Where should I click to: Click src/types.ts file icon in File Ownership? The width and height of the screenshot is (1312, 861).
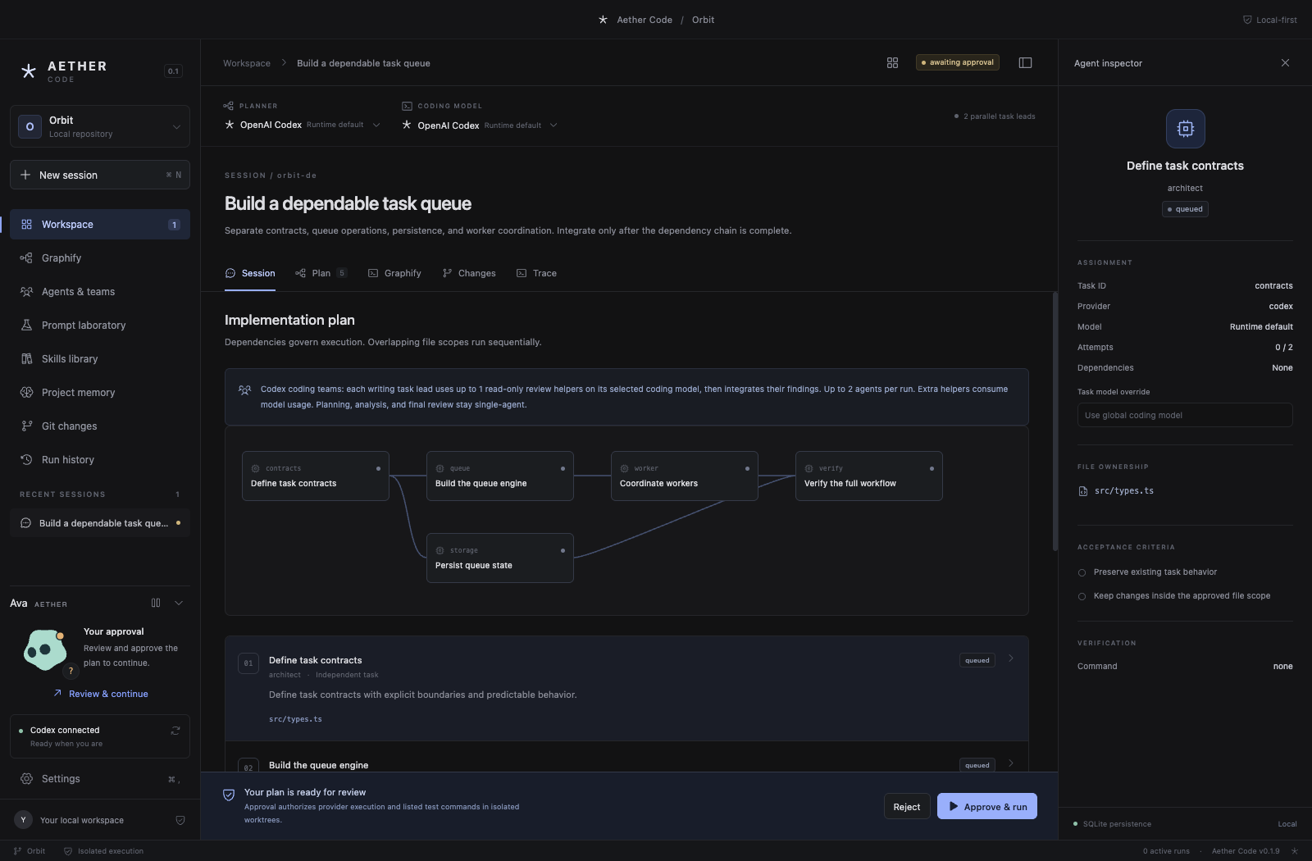[1082, 491]
